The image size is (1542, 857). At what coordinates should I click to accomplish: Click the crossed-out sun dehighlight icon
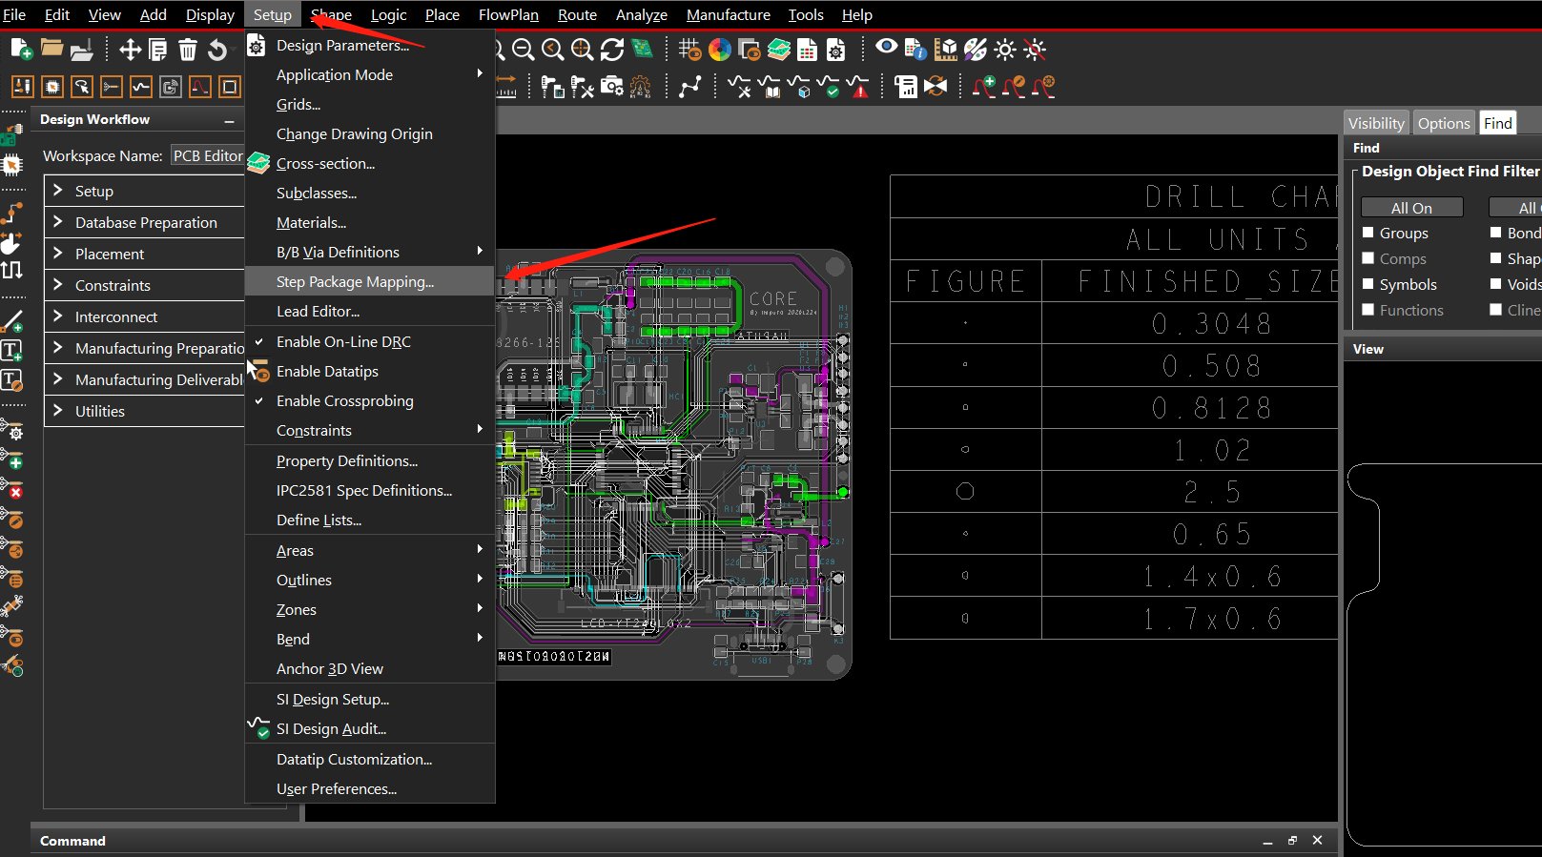pyautogui.click(x=1034, y=50)
